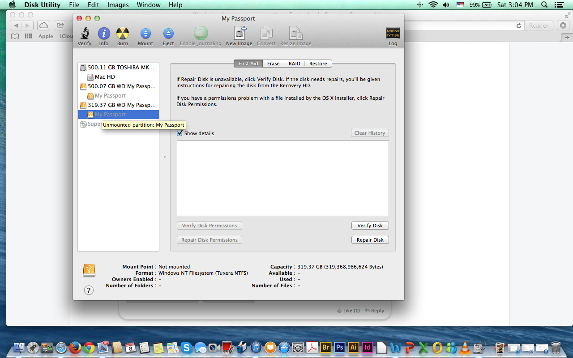Switch to the Erase tab
Viewport: 573px width, 358px height.
coord(274,64)
